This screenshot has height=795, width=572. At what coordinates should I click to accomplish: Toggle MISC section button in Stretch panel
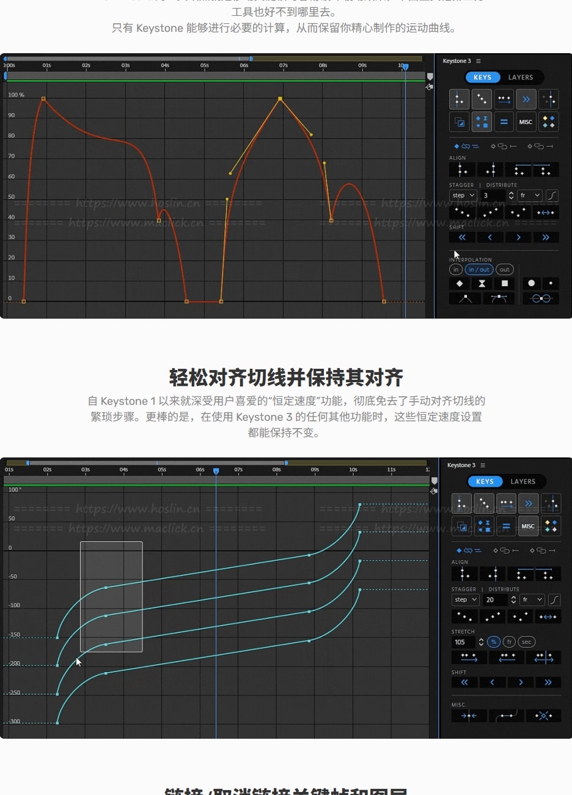point(528,526)
